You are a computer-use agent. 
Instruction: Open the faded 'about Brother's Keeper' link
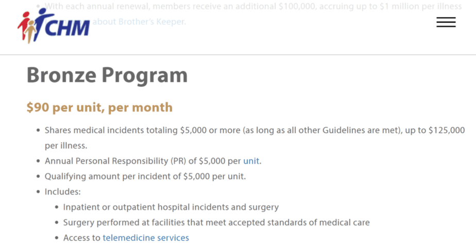(139, 22)
